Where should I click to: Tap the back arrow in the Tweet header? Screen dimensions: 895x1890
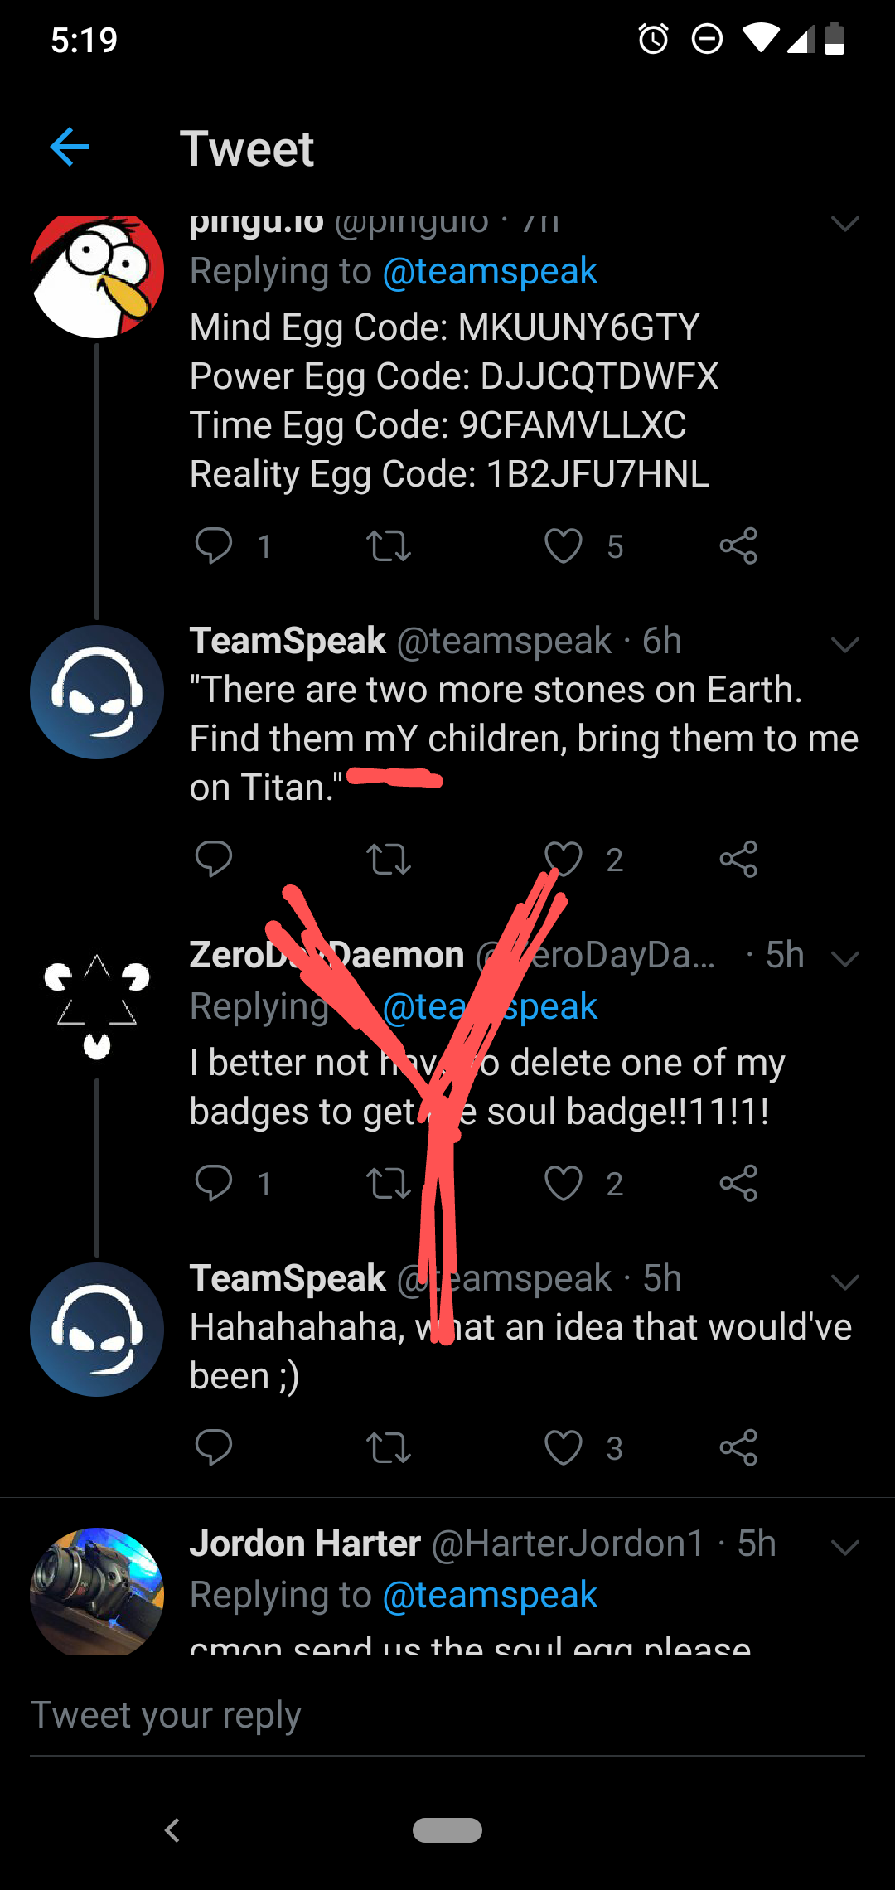(70, 148)
